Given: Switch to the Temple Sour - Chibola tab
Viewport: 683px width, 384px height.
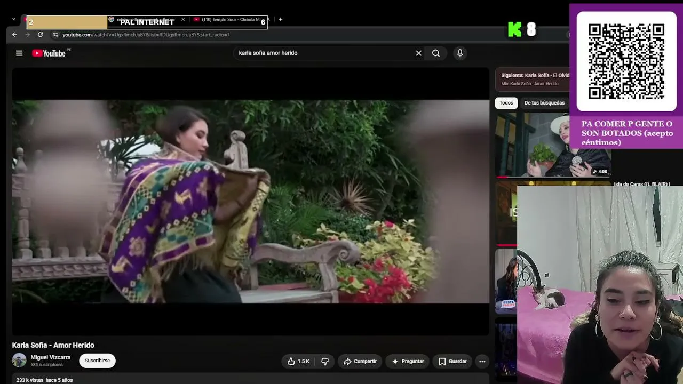Looking at the screenshot, I should pyautogui.click(x=231, y=19).
